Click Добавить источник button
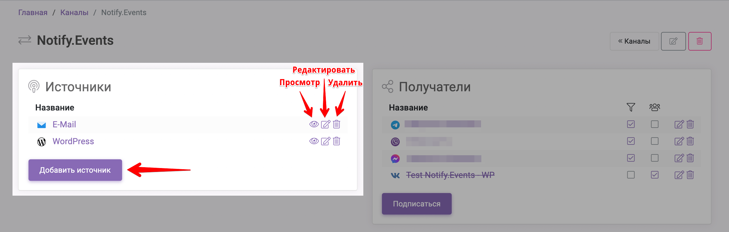The width and height of the screenshot is (729, 232). [x=75, y=170]
